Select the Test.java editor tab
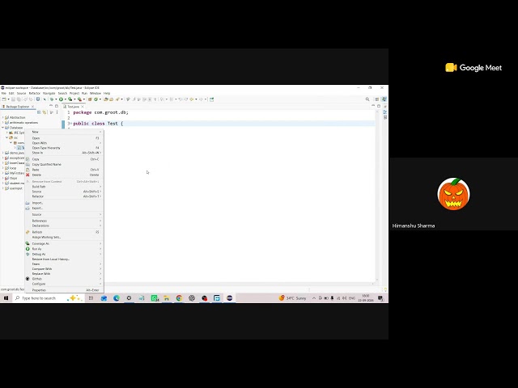518x388 pixels. tap(74, 107)
